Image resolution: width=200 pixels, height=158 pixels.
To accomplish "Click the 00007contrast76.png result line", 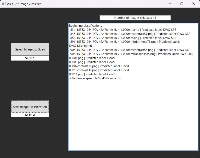I will [99, 66].
